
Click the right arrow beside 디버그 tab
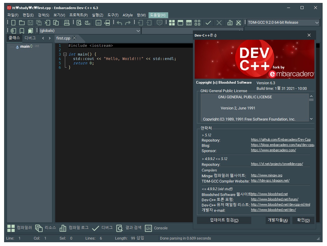click(49, 38)
